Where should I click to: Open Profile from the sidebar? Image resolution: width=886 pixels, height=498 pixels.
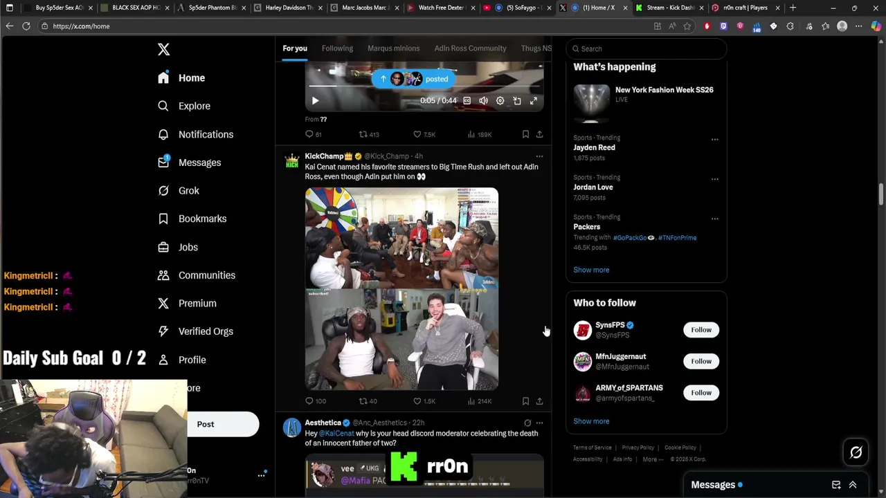[182, 360]
